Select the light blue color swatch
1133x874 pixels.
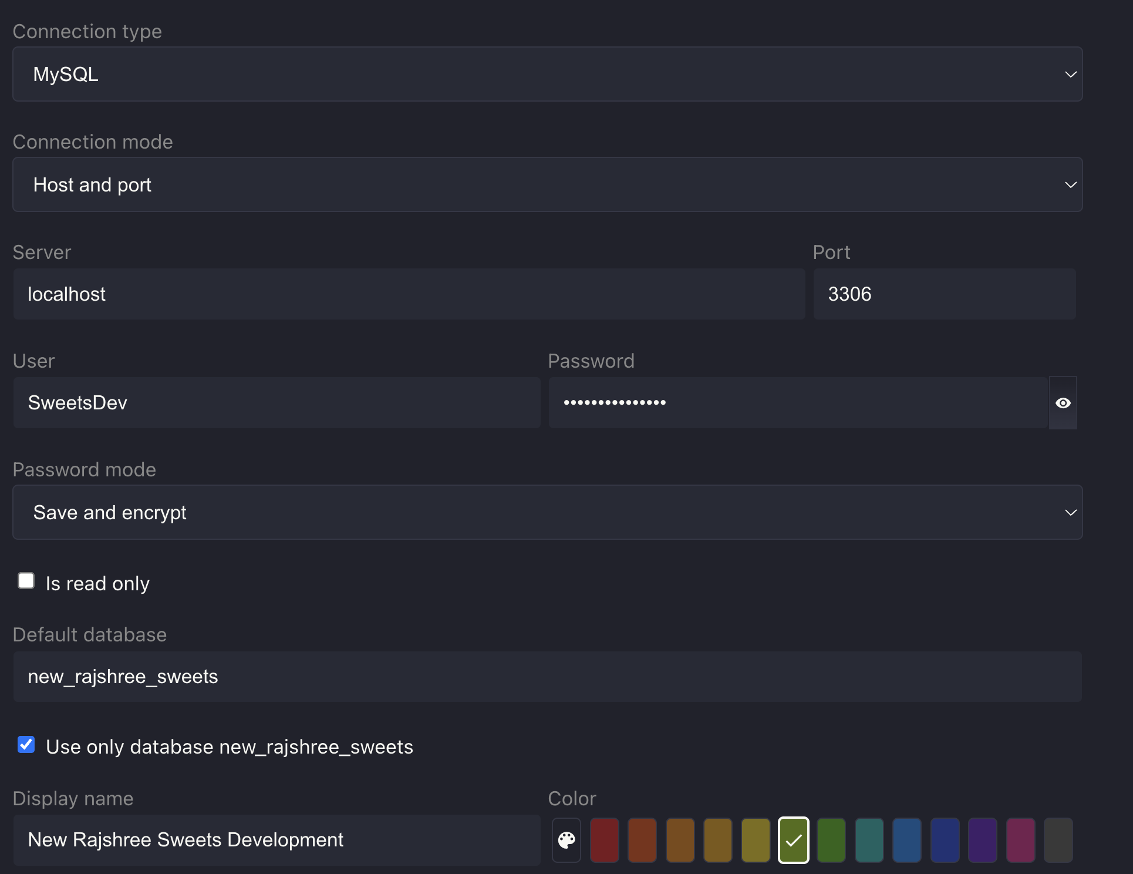(907, 840)
